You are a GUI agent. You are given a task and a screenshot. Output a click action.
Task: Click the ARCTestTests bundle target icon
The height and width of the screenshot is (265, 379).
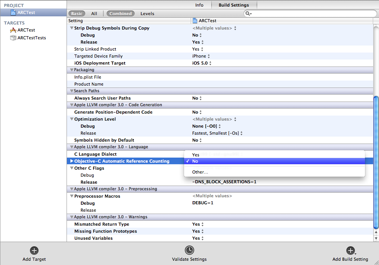(13, 38)
